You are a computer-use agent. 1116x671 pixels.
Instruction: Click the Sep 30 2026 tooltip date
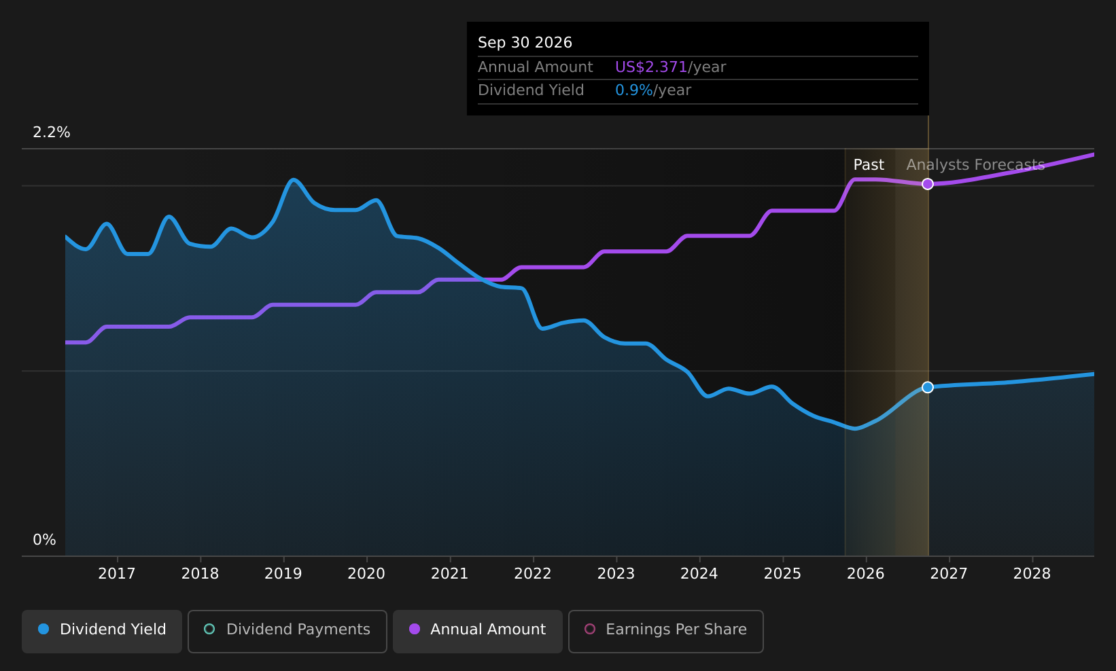click(x=525, y=43)
